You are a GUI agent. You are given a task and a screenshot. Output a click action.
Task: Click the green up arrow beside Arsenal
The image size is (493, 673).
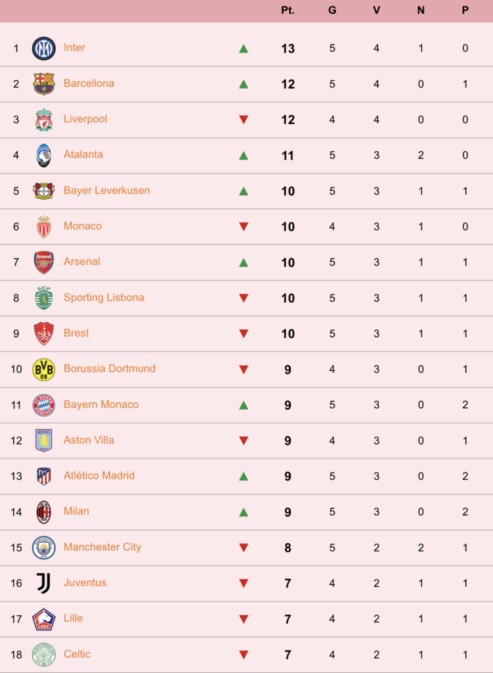[x=243, y=262]
